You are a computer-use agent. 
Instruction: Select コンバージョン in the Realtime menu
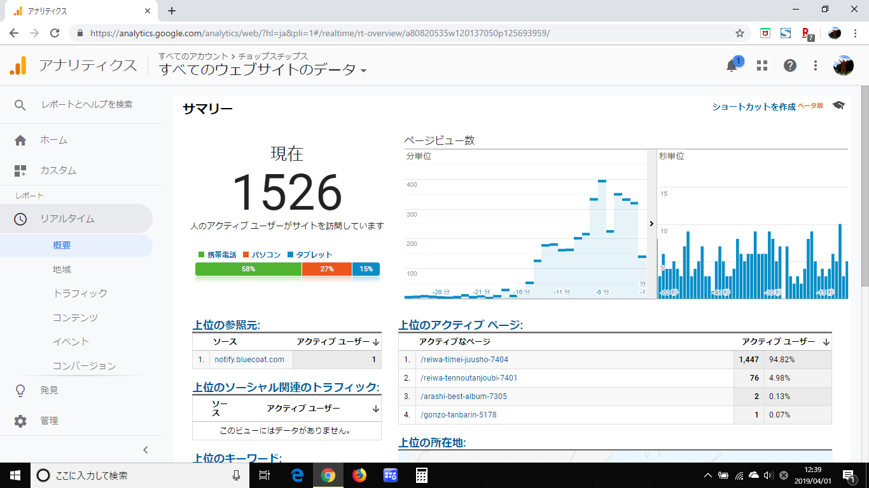coord(85,366)
